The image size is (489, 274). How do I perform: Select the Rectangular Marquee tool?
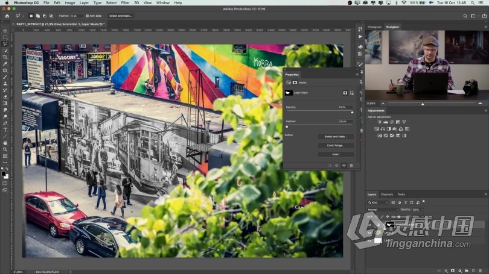pyautogui.click(x=5, y=37)
